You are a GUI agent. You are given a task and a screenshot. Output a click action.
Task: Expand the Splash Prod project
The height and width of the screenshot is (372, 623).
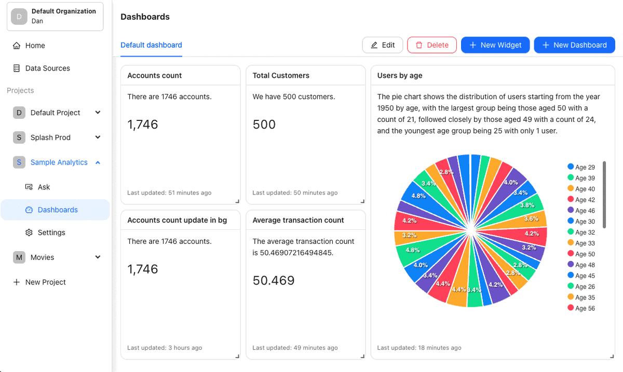click(98, 137)
